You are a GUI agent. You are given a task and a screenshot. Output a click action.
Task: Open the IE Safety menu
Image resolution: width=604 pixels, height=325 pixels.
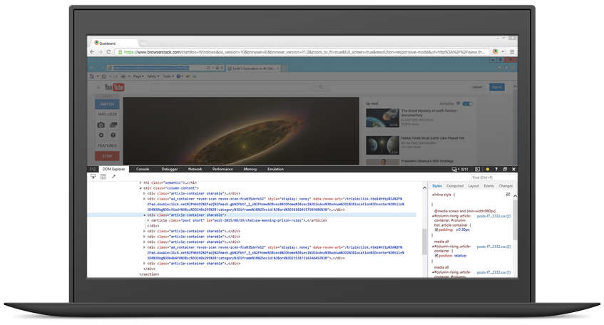(x=153, y=76)
